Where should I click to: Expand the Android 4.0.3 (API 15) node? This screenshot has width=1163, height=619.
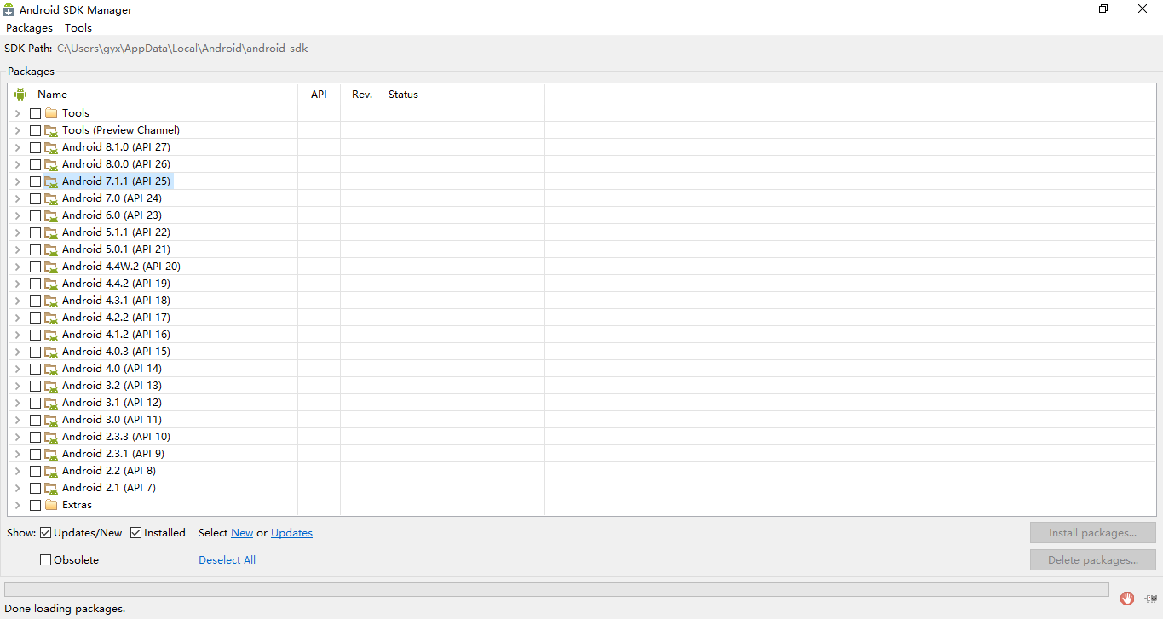(17, 352)
